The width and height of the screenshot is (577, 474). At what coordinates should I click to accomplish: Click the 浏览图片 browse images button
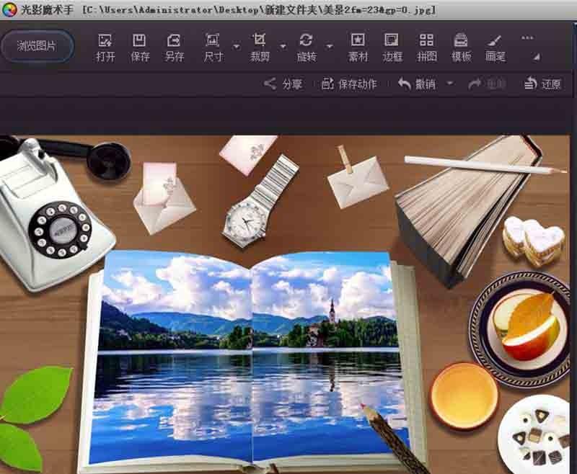36,46
